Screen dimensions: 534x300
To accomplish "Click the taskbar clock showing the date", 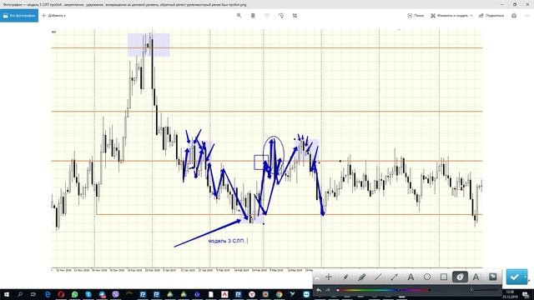I will (510, 294).
